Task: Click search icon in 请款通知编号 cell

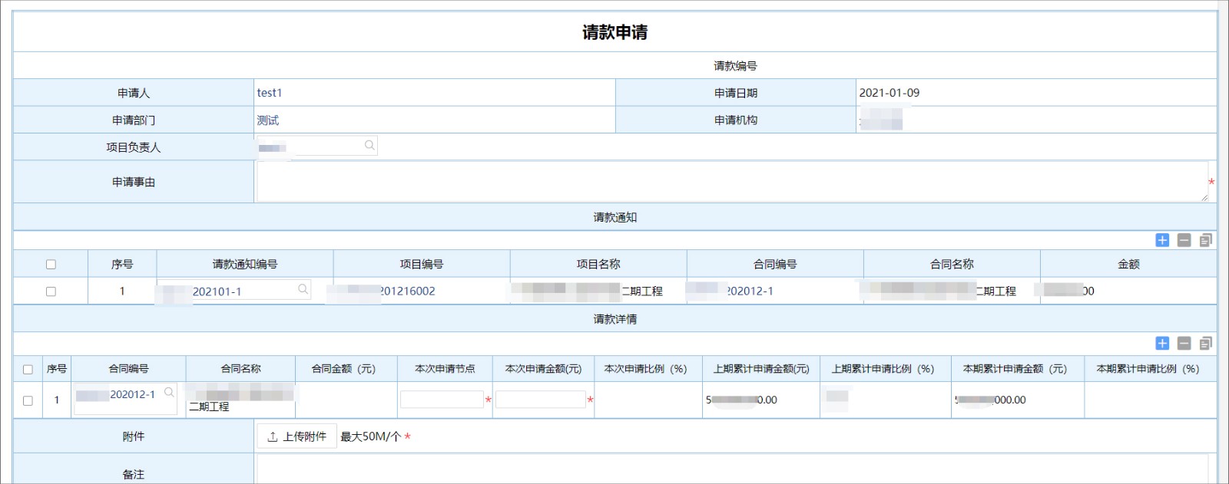Action: 303,289
